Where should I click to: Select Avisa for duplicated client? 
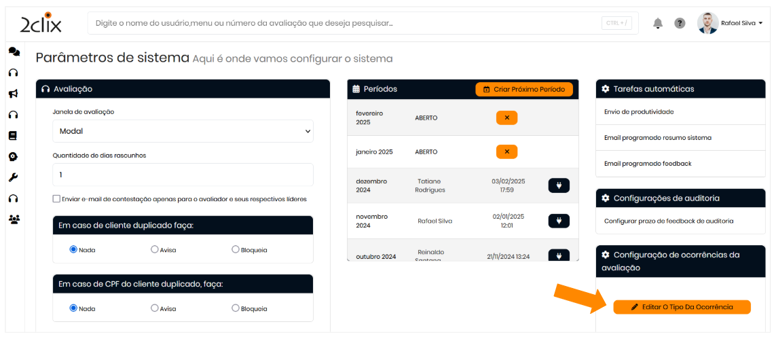pos(155,250)
